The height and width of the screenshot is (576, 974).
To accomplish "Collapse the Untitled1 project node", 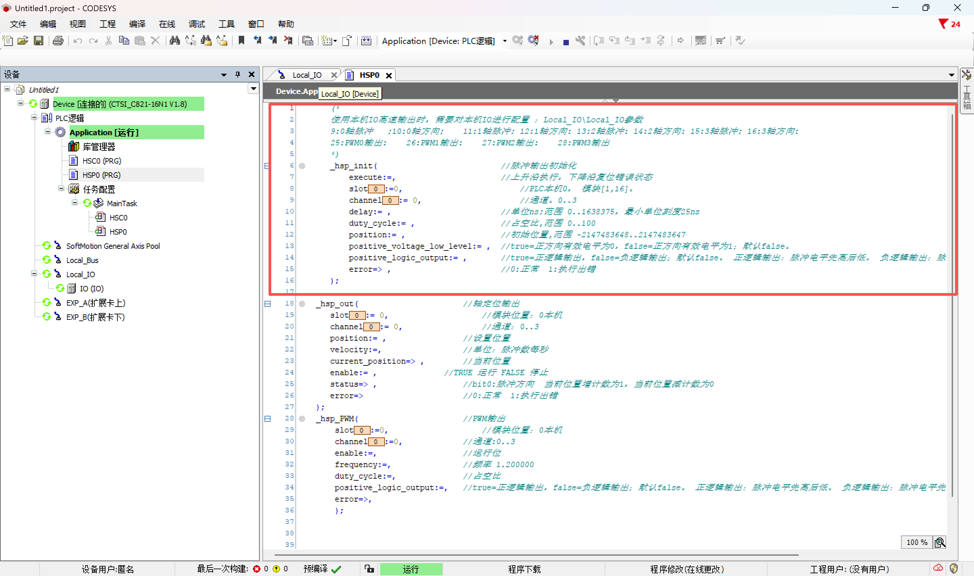I will (7, 89).
